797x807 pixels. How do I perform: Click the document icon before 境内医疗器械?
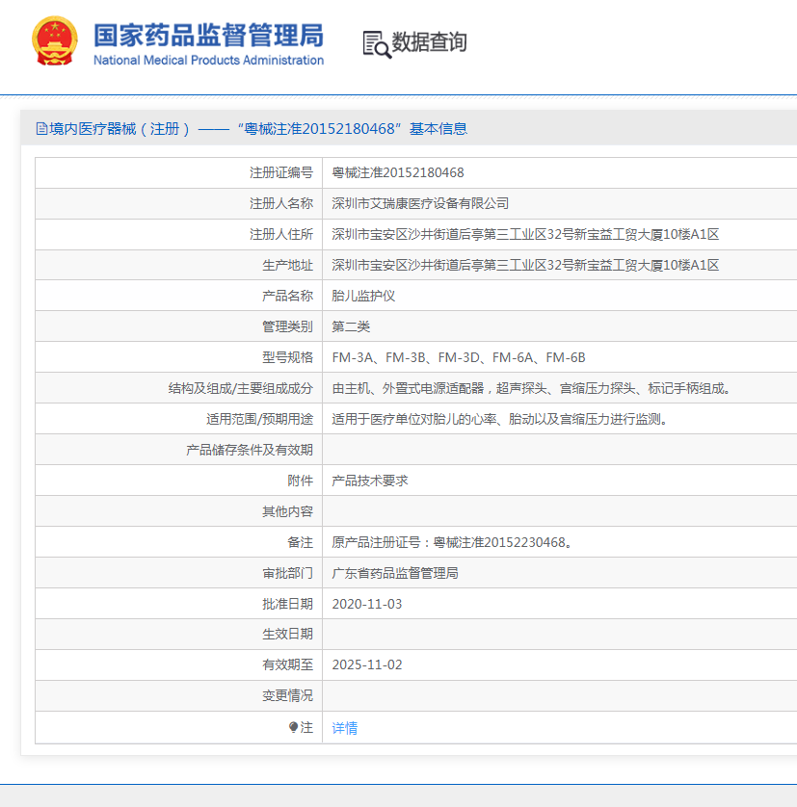(41, 129)
